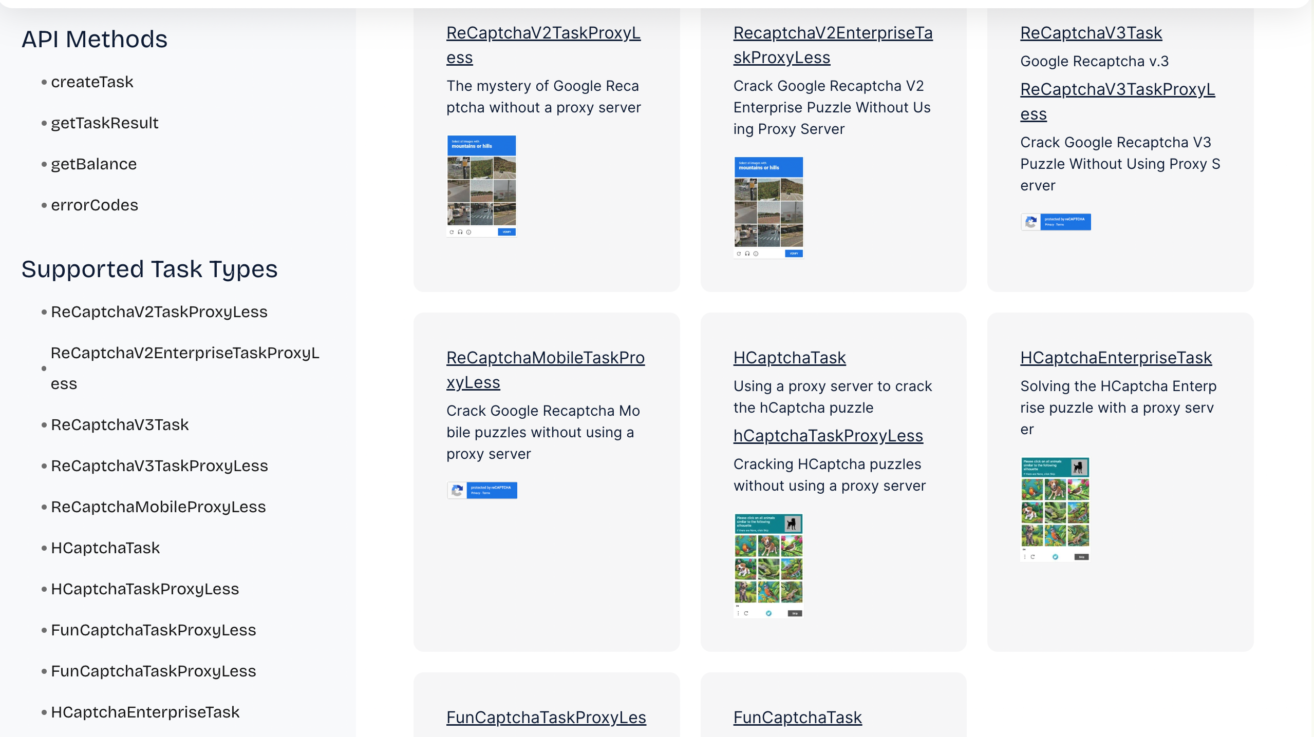Open FunCaptchaTaskProxyLess card title link
Screen dimensions: 1314x737
[546, 717]
